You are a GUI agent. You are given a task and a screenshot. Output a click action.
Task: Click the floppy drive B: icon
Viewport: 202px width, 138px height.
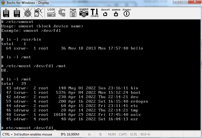coord(17,13)
